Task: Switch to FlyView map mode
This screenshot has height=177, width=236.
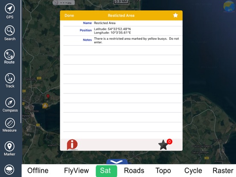Action: click(x=77, y=171)
